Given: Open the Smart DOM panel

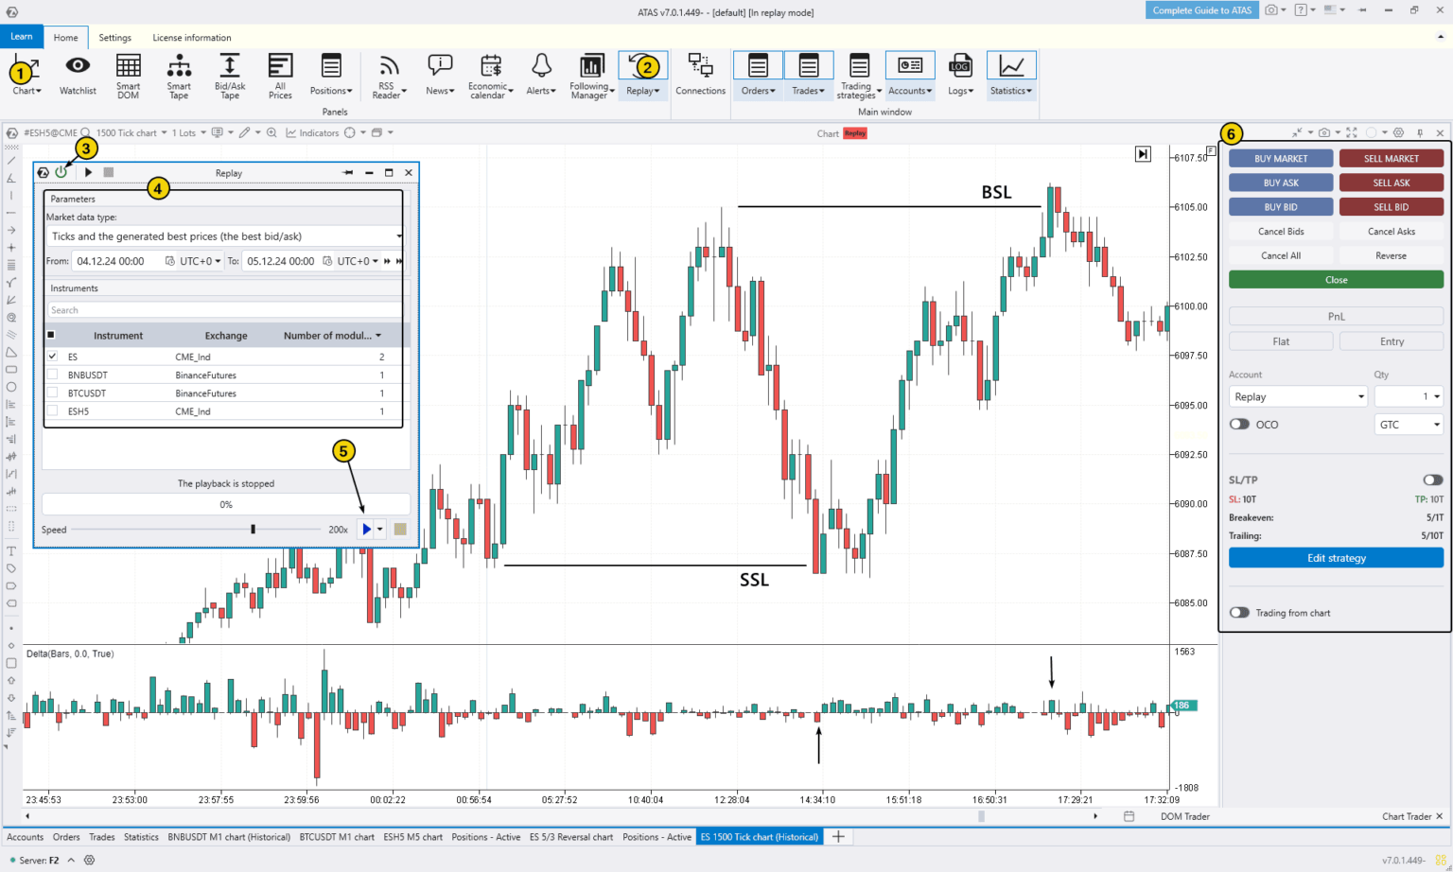Looking at the screenshot, I should (x=128, y=76).
